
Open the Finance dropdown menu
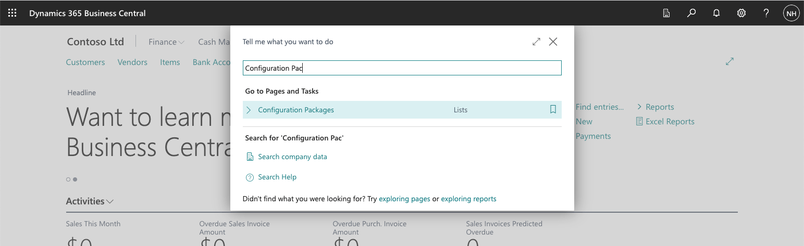pyautogui.click(x=166, y=42)
